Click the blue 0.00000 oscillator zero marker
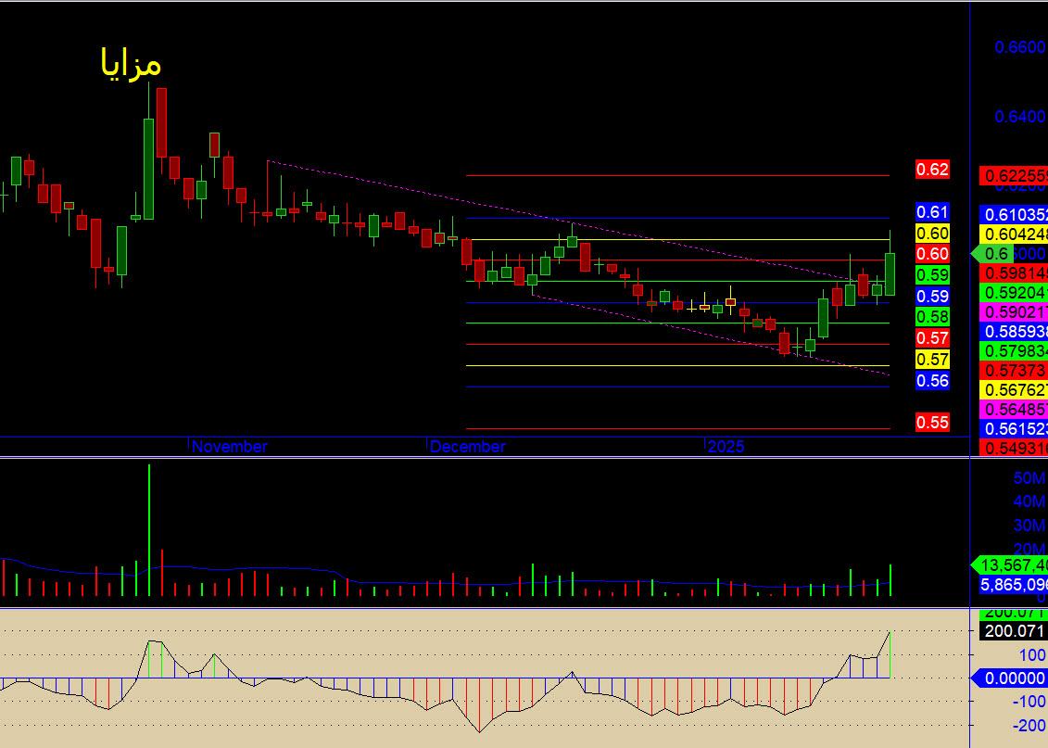1048x748 pixels. 1009,678
